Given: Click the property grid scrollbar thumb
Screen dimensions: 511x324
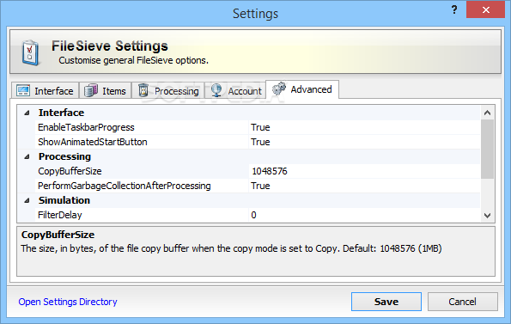Looking at the screenshot, I should (x=487, y=149).
